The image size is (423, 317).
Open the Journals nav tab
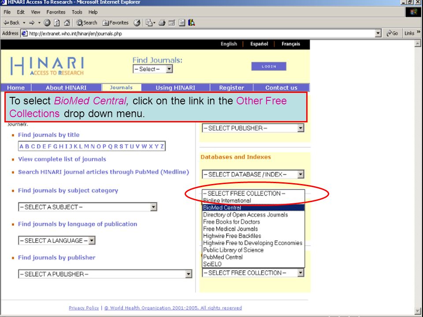[x=121, y=87]
